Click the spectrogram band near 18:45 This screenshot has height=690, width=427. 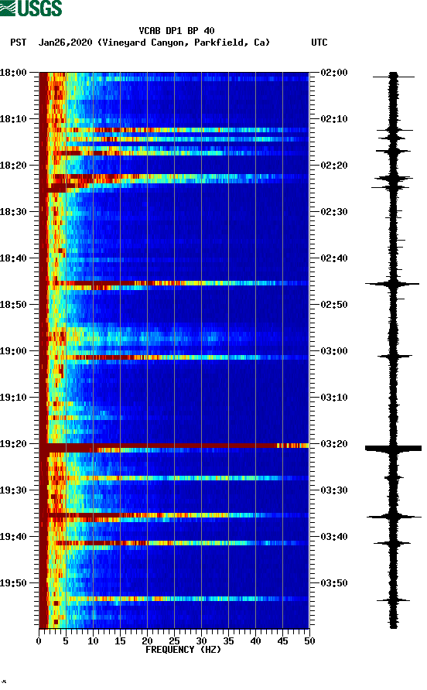click(x=174, y=283)
